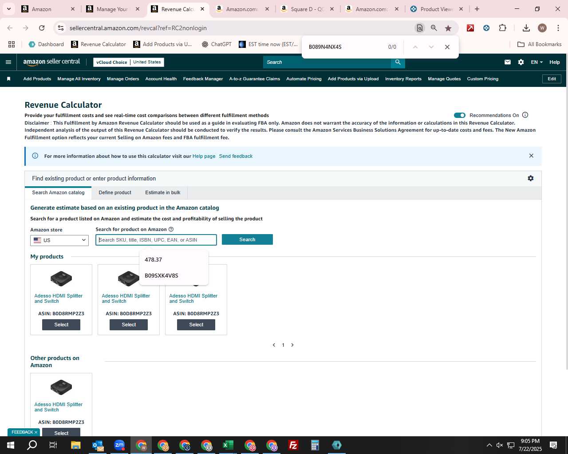Open Manage All Inventory menu item
568x454 pixels.
click(x=79, y=79)
